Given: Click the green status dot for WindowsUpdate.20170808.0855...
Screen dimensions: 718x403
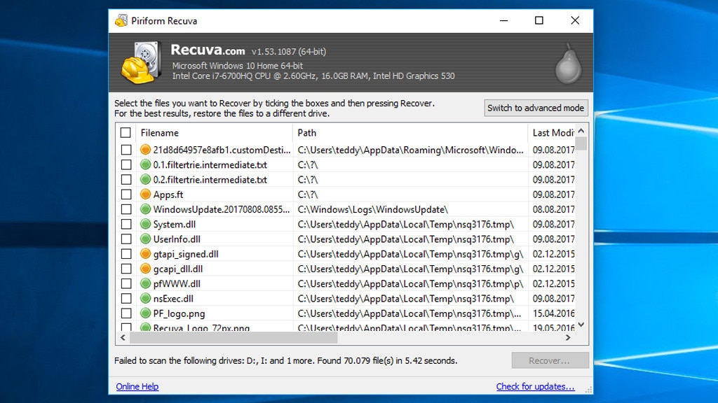Looking at the screenshot, I should 145,209.
